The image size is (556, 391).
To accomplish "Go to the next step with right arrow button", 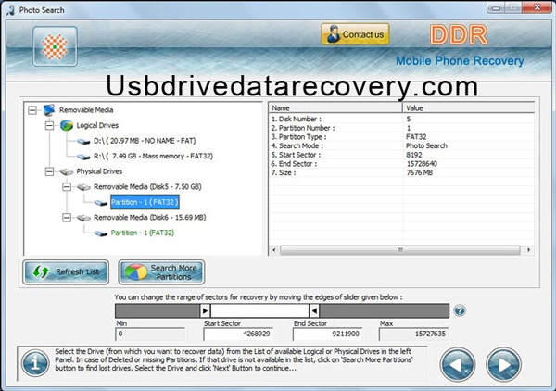I will pyautogui.click(x=503, y=364).
